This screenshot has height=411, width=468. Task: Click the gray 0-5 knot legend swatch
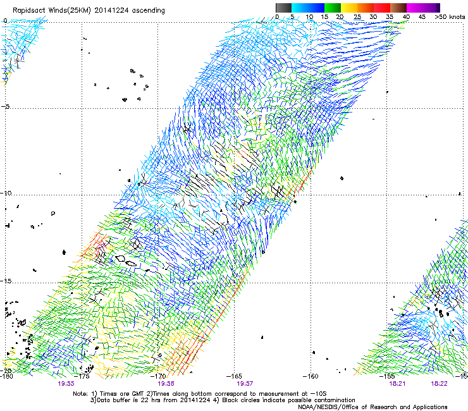(283, 8)
